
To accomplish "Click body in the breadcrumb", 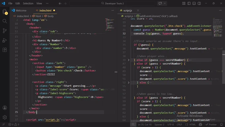I will 51,16.
